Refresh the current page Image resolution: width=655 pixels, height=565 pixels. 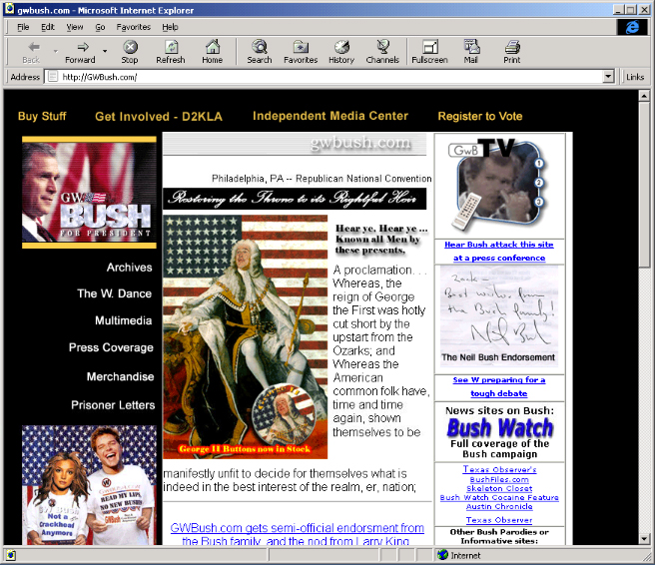coord(171,51)
